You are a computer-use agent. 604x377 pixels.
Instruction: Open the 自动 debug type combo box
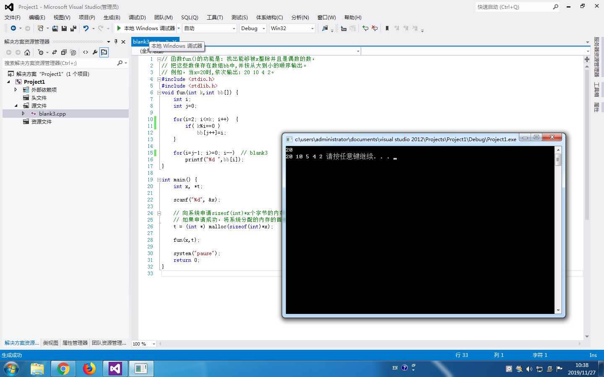coord(210,28)
